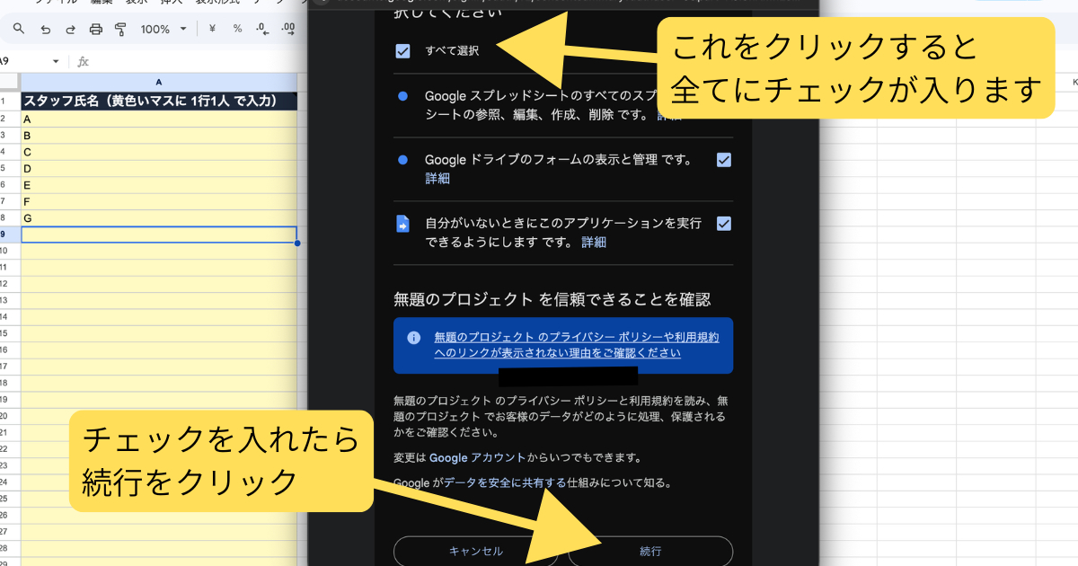The width and height of the screenshot is (1078, 566).
Task: Apply yen currency format
Action: coord(212,30)
